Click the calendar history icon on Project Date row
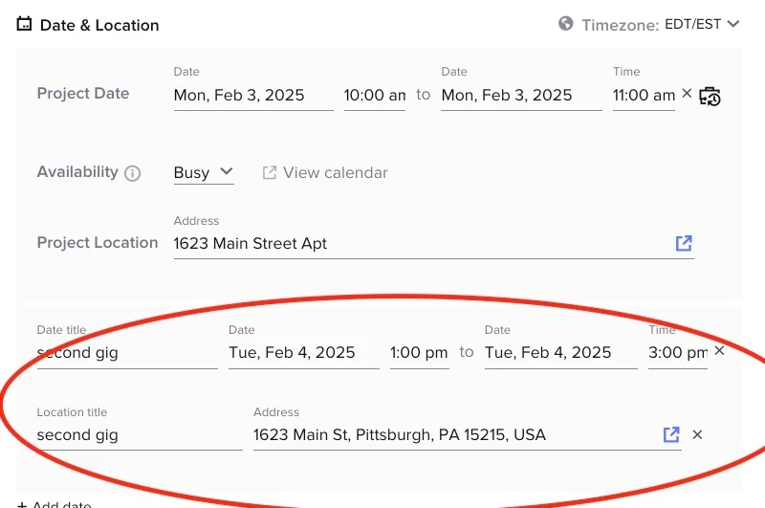 710,96
